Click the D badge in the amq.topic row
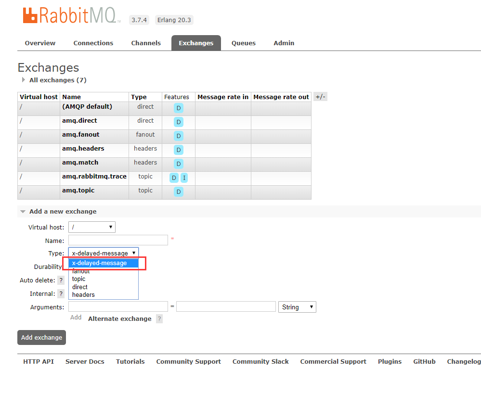The image size is (481, 420). coord(179,191)
